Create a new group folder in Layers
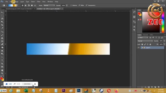This screenshot has width=166, height=93. (155, 87)
